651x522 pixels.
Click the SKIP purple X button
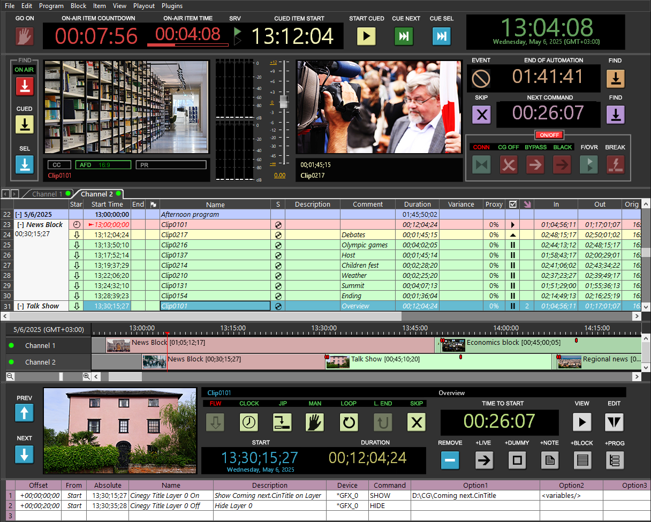(481, 115)
